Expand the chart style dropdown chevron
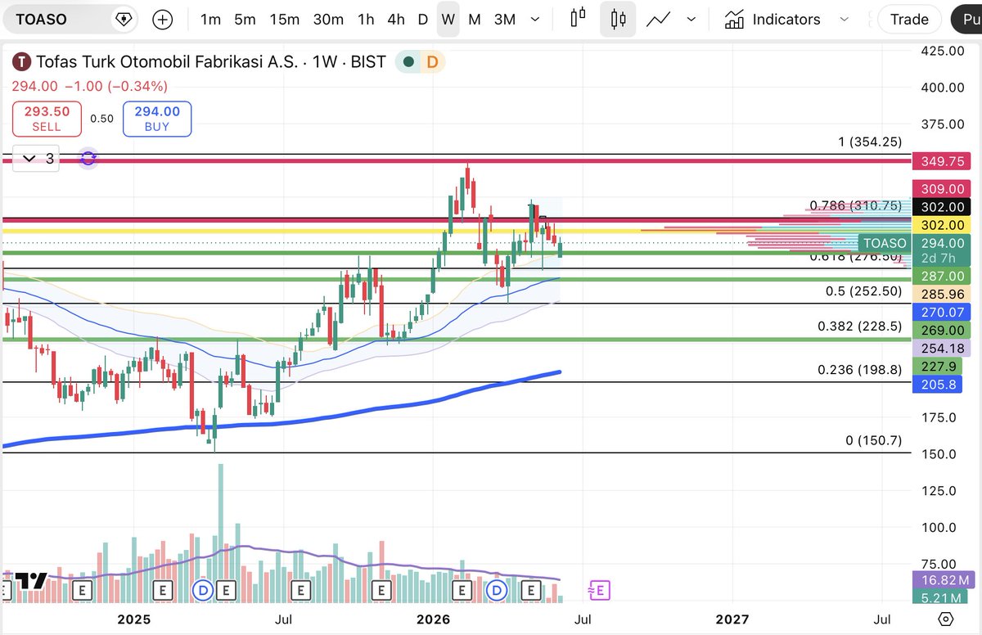 (x=691, y=20)
